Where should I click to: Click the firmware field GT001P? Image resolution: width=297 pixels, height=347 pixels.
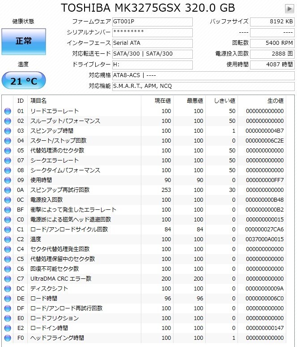[153, 22]
